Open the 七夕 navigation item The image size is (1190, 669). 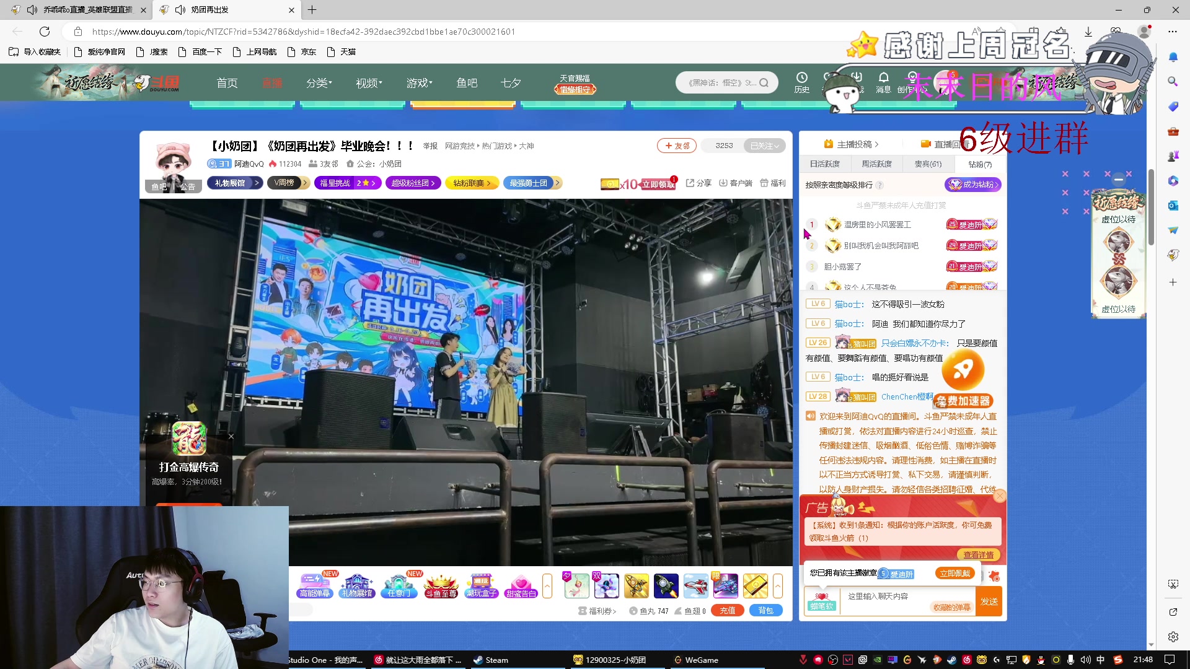coord(511,82)
